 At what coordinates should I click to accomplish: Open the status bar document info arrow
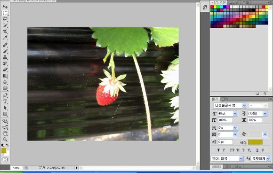76,168
